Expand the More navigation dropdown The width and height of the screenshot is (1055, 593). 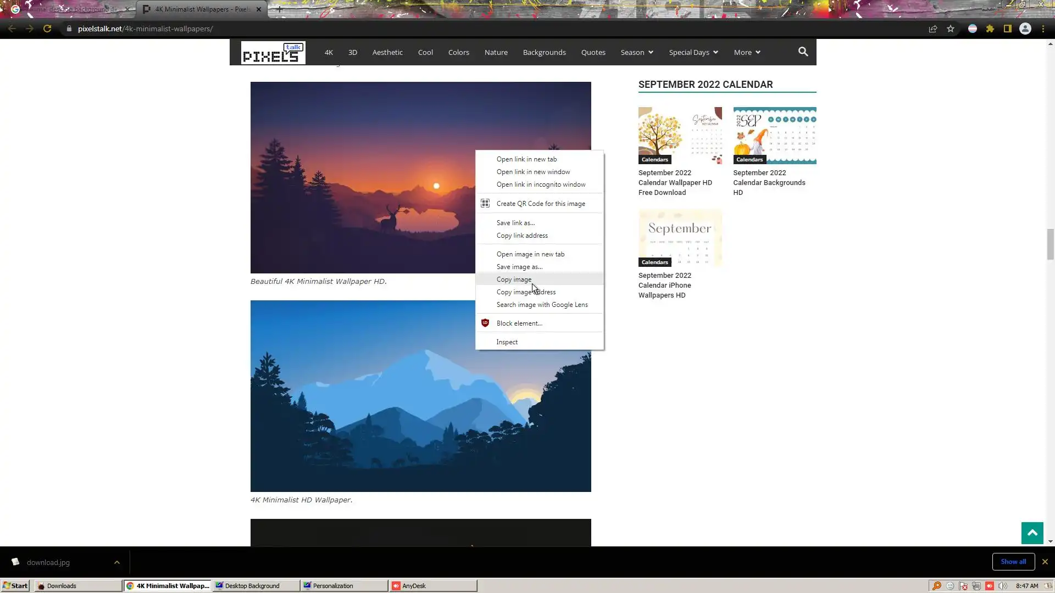(x=747, y=52)
